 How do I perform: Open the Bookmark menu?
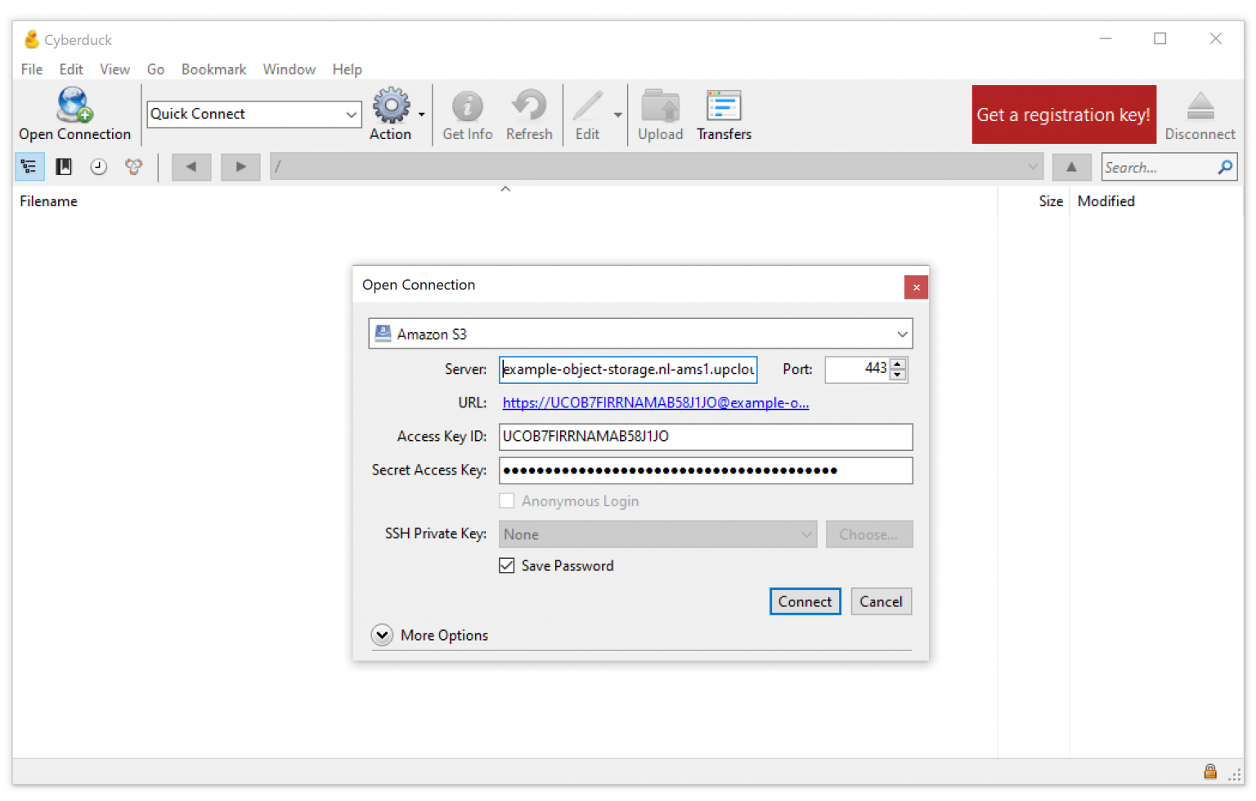point(213,70)
